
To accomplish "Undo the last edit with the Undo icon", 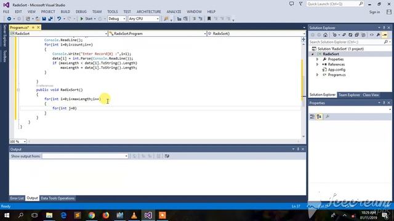I will (59, 19).
